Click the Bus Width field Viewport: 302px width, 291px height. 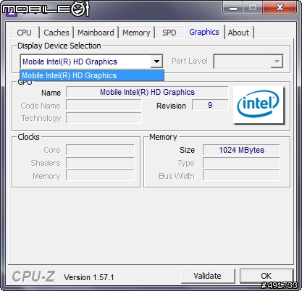(241, 175)
